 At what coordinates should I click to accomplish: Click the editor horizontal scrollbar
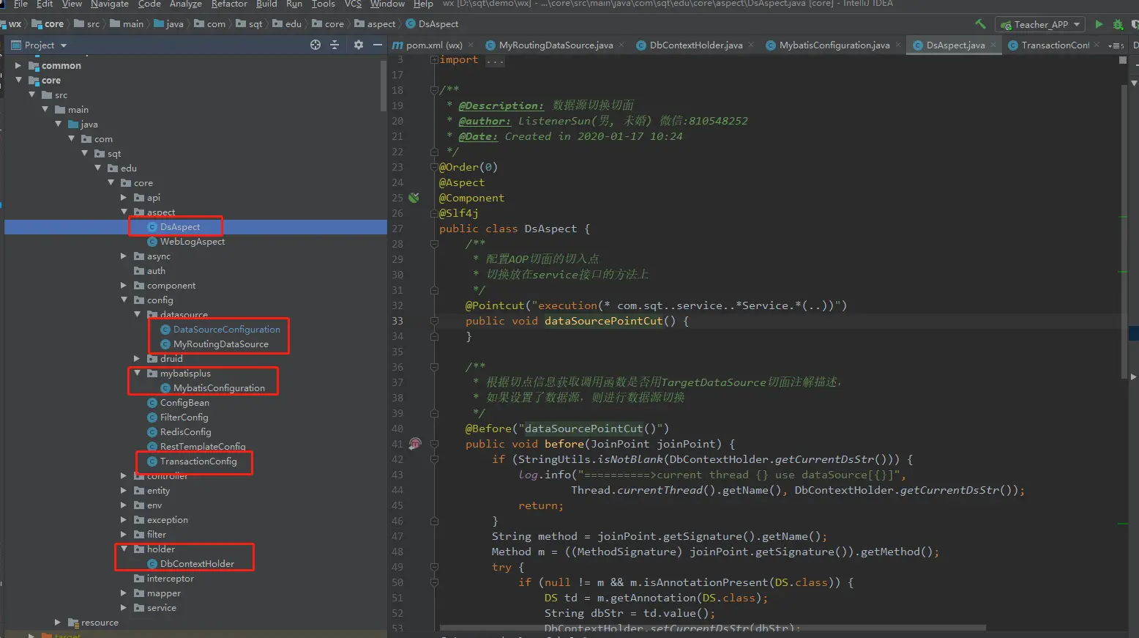(x=712, y=628)
